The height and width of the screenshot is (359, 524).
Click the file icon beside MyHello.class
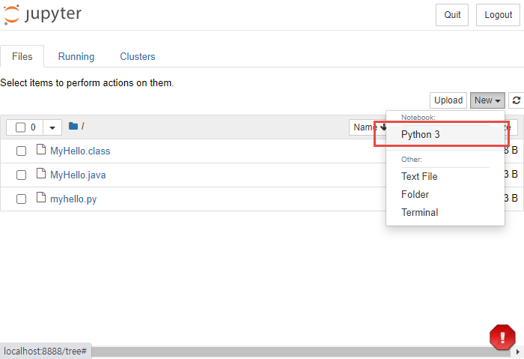coord(41,150)
